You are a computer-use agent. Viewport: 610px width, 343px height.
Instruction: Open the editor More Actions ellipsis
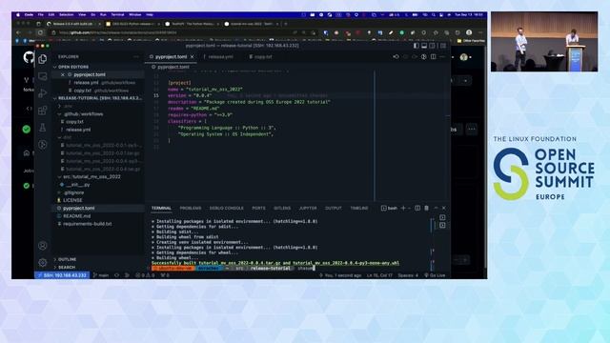point(442,57)
